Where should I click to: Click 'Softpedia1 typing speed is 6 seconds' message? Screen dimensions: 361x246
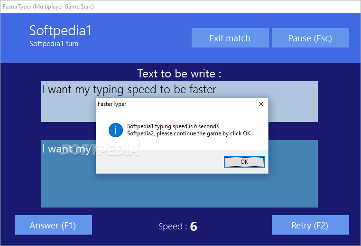click(x=173, y=126)
